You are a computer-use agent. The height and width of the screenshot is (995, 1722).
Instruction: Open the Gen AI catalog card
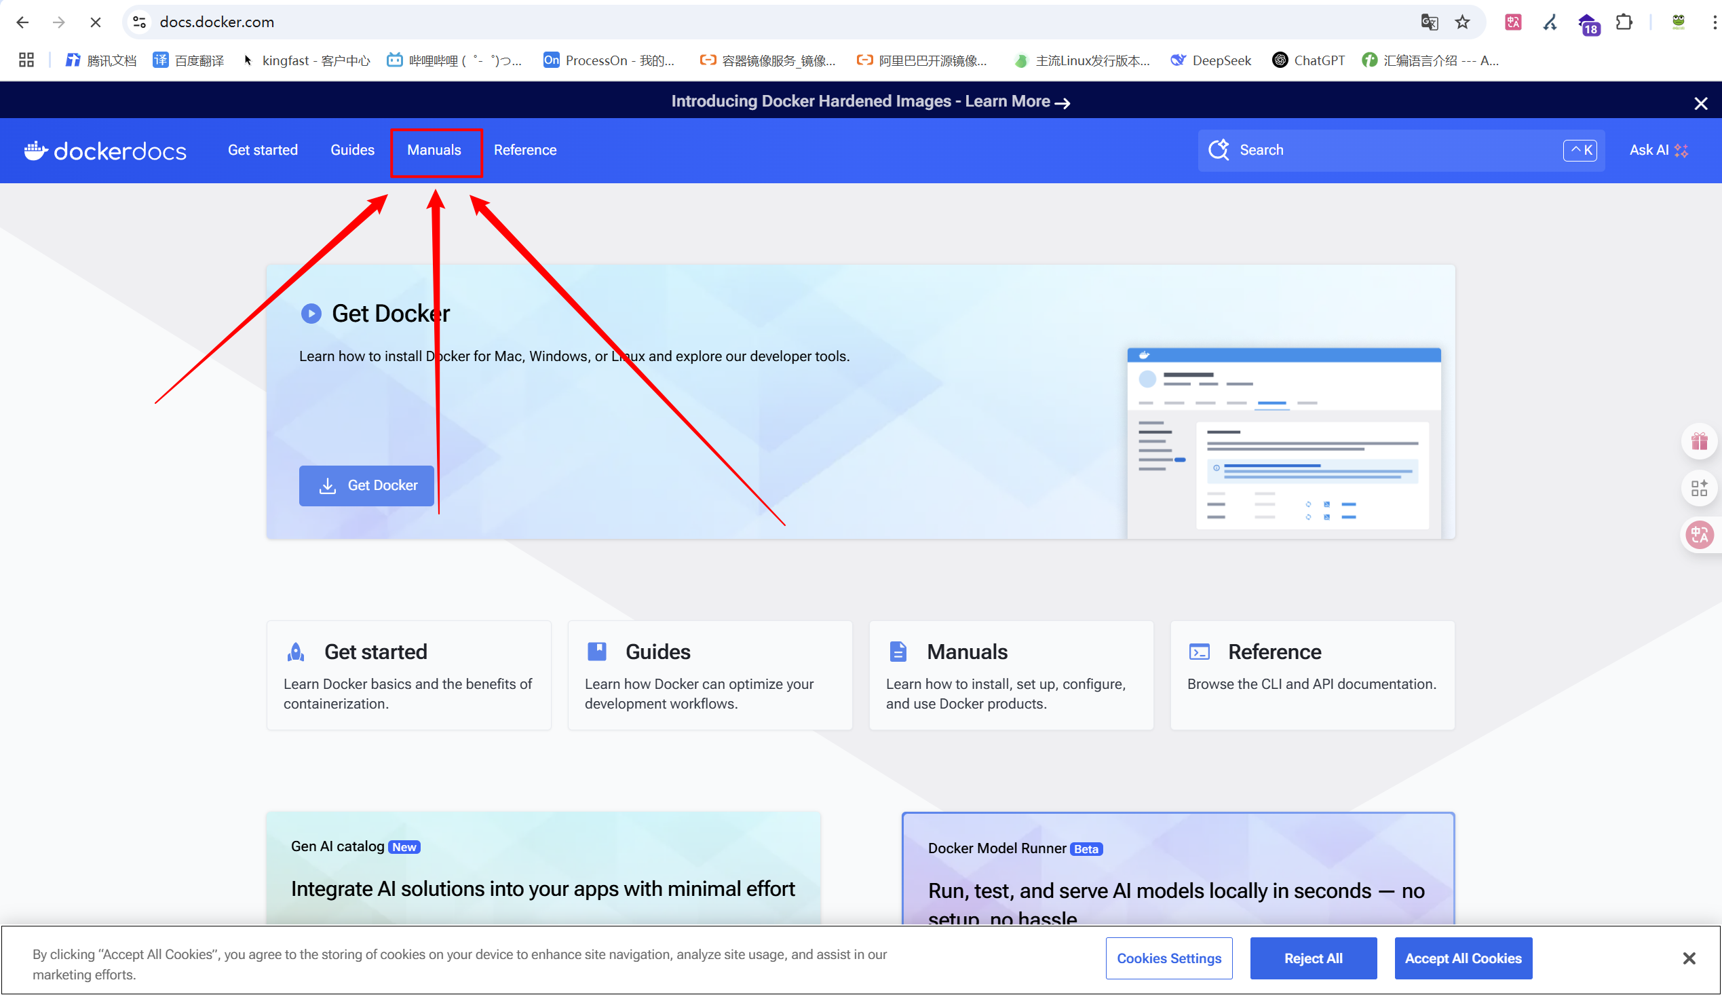(543, 869)
